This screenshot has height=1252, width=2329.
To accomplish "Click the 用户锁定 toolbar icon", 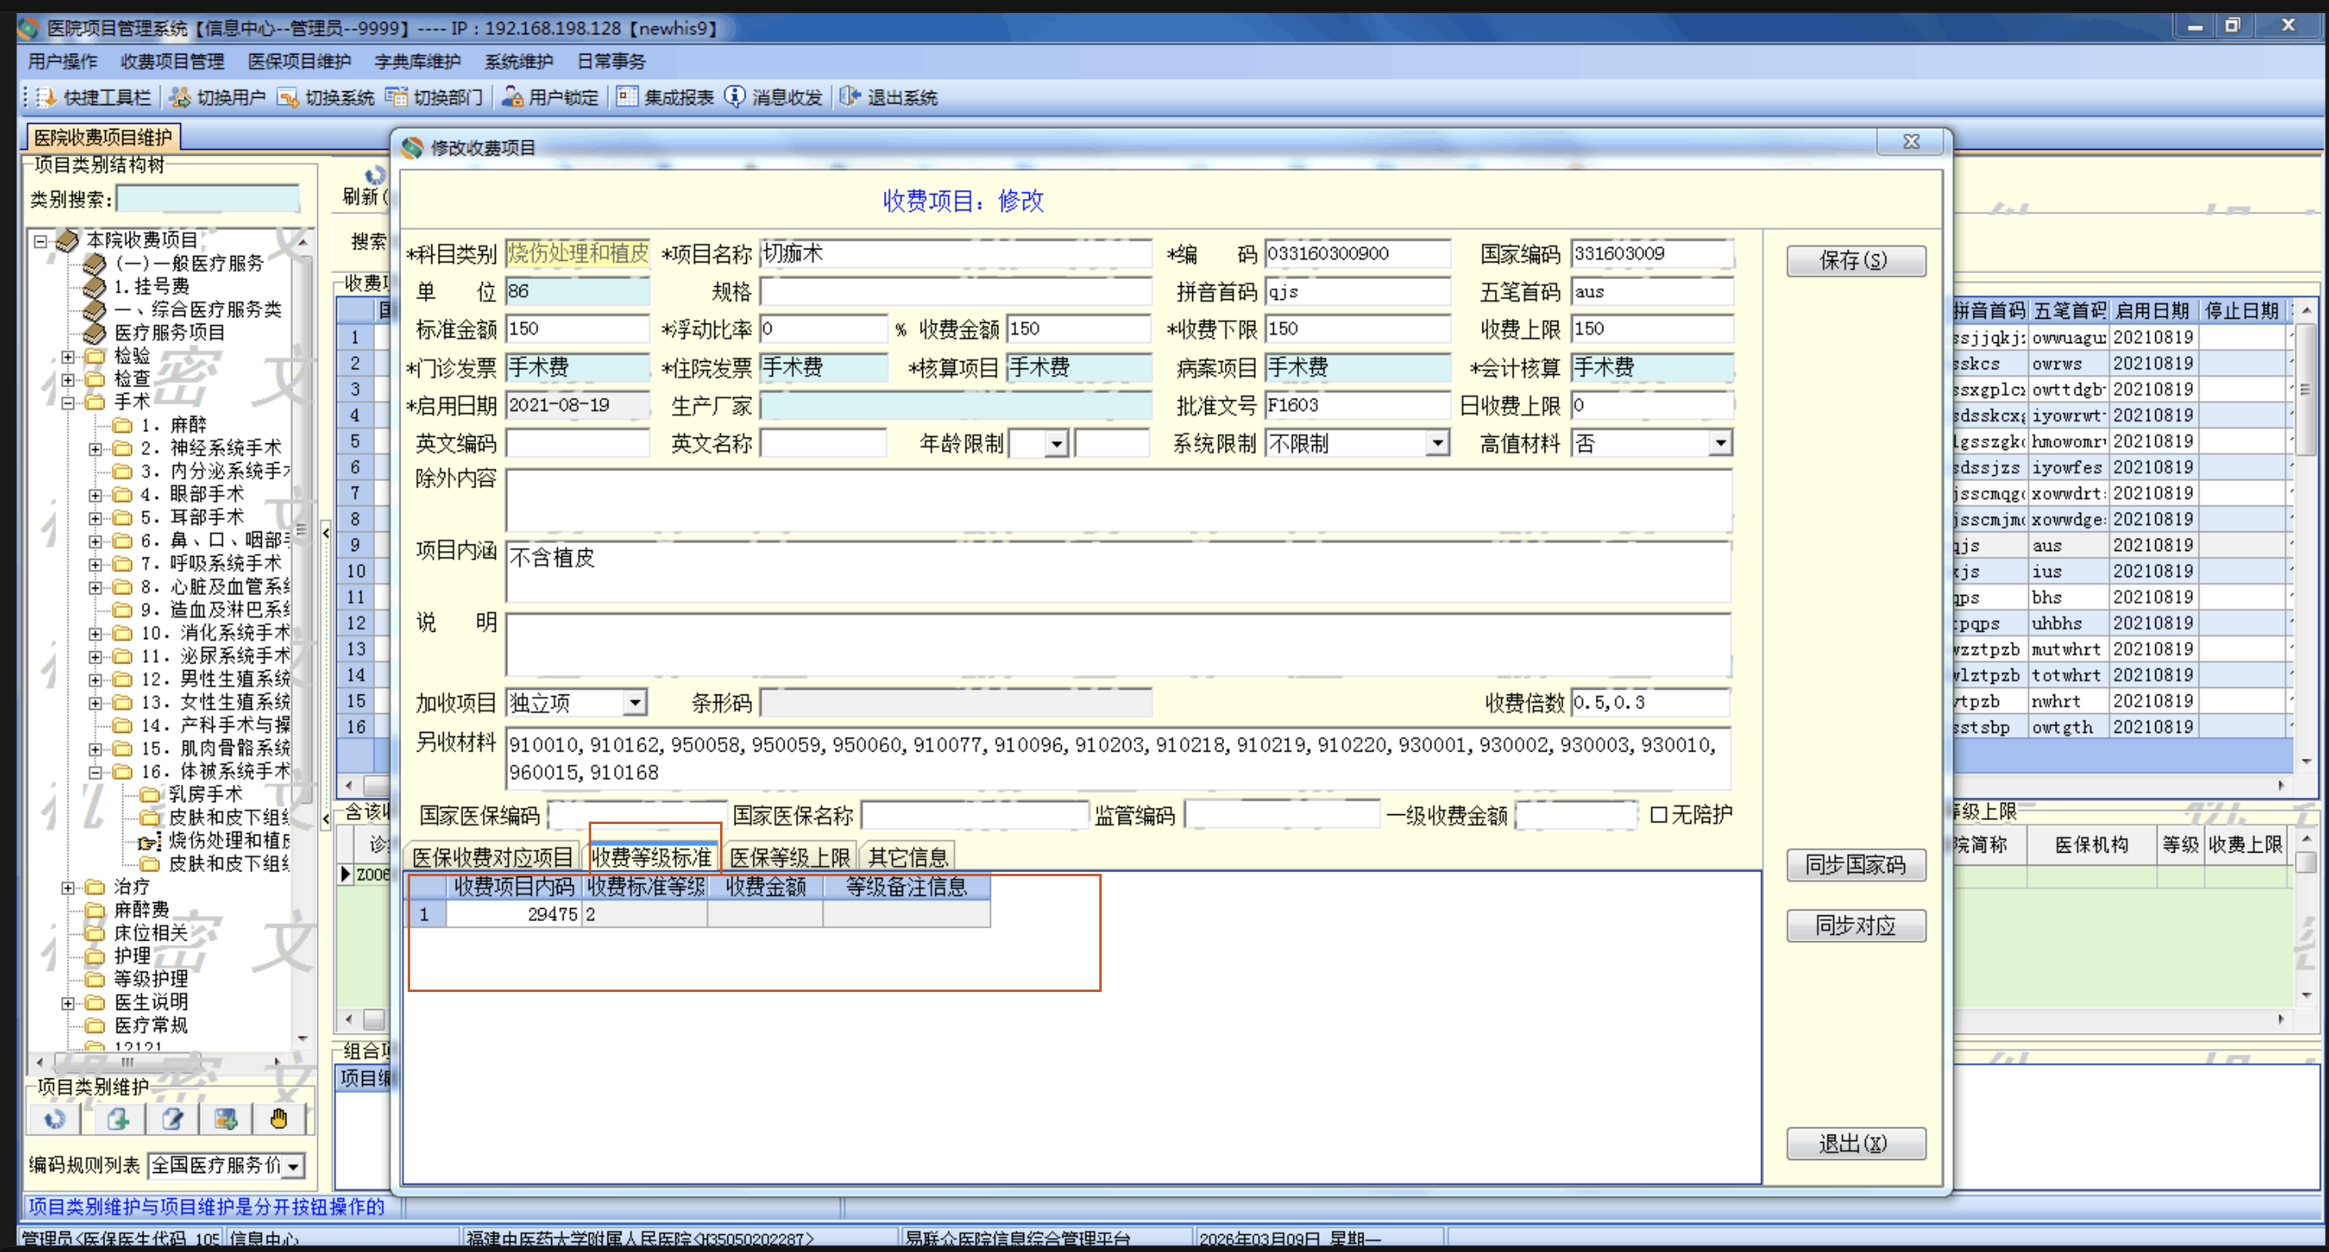I will [513, 98].
